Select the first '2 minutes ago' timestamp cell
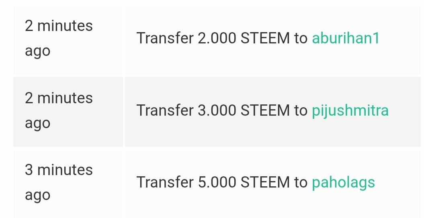 coord(68,40)
